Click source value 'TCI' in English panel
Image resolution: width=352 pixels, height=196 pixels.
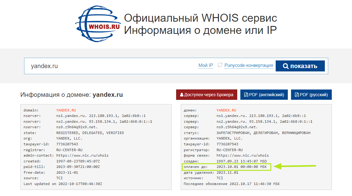(60, 178)
